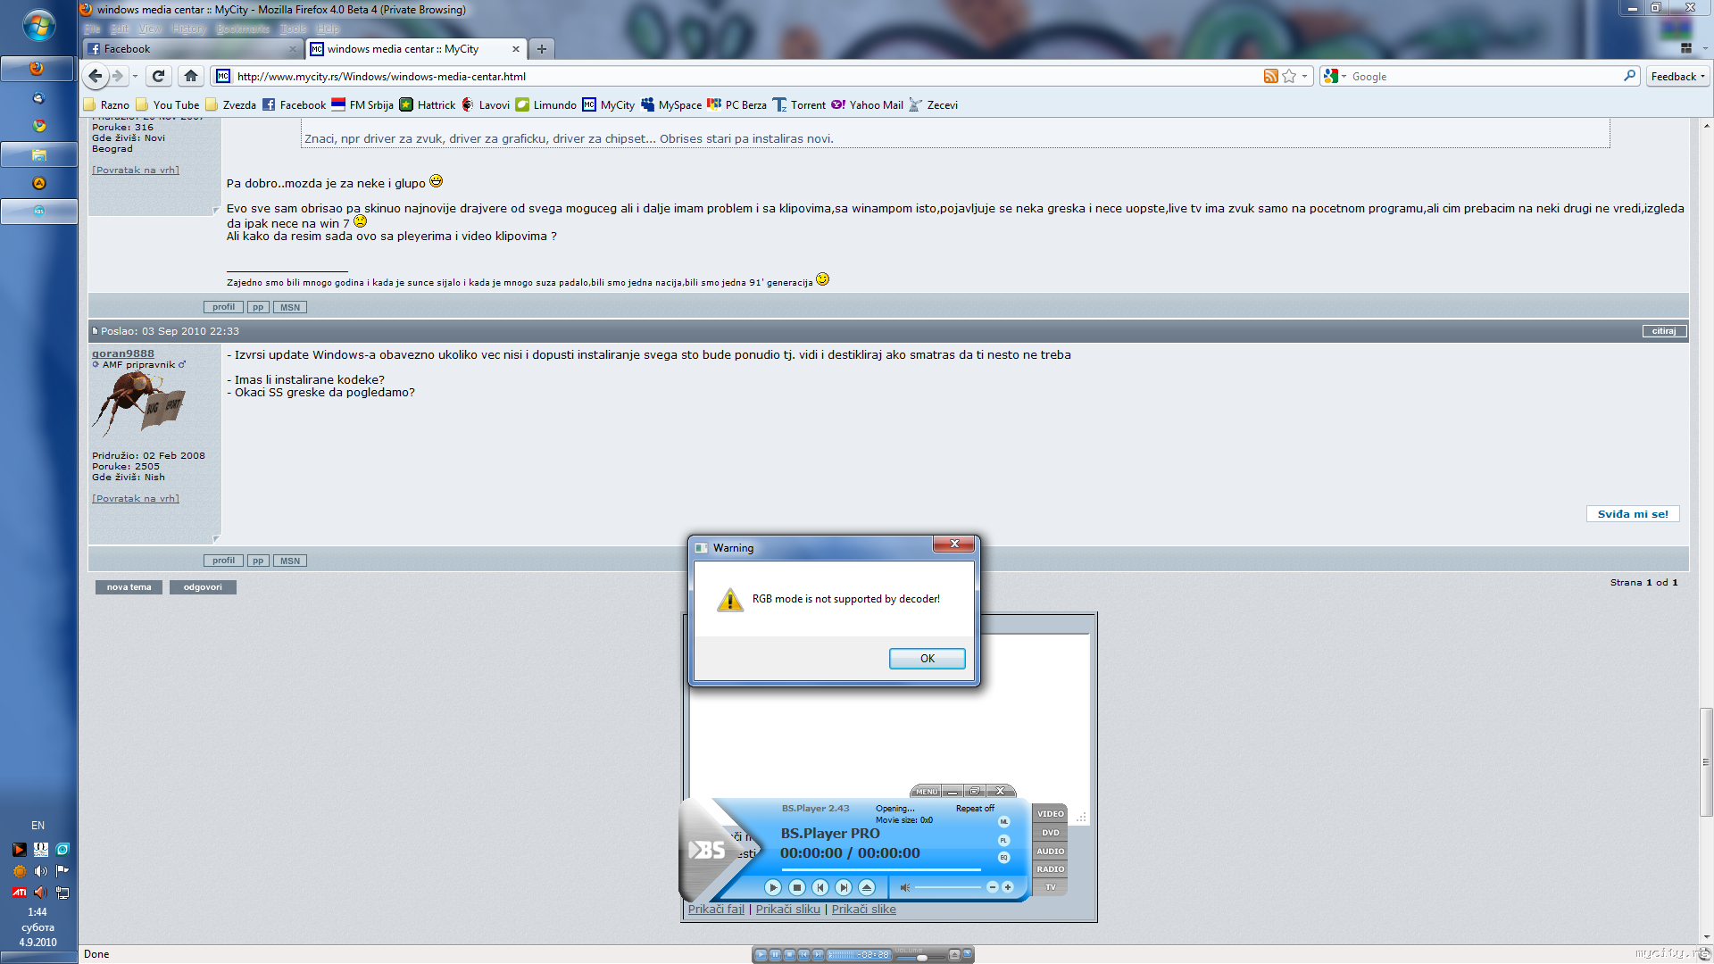Open the Feedback dropdown button
1714x964 pixels.
tap(1677, 77)
